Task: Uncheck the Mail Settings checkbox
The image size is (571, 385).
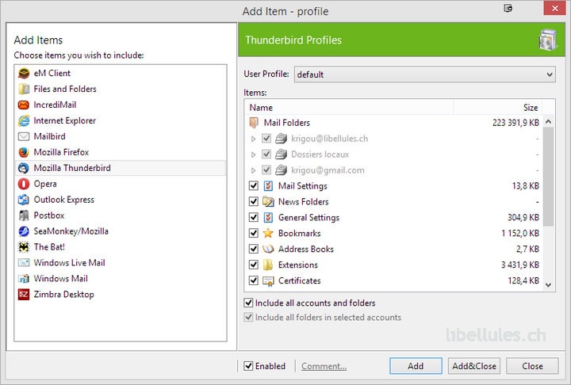Action: click(254, 186)
